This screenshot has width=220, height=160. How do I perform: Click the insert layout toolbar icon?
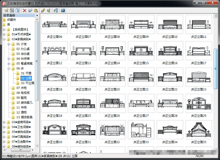56,10
